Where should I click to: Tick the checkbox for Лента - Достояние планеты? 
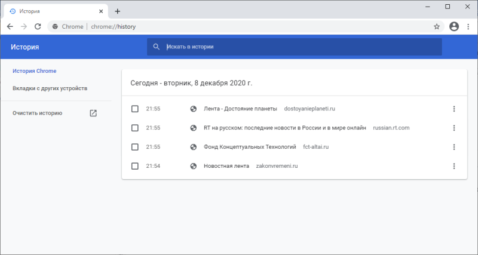tap(135, 109)
